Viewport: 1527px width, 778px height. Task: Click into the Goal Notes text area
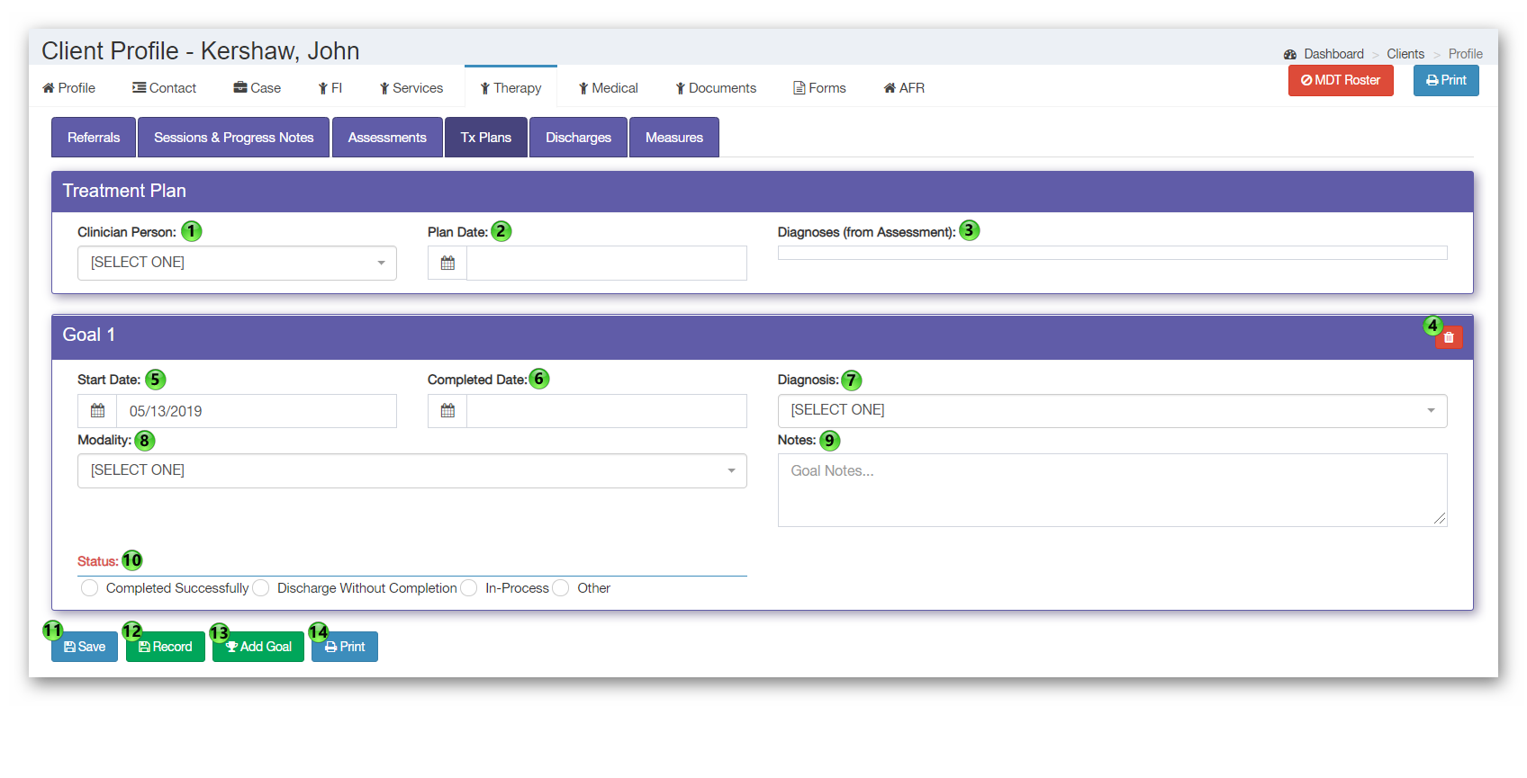click(x=1112, y=490)
